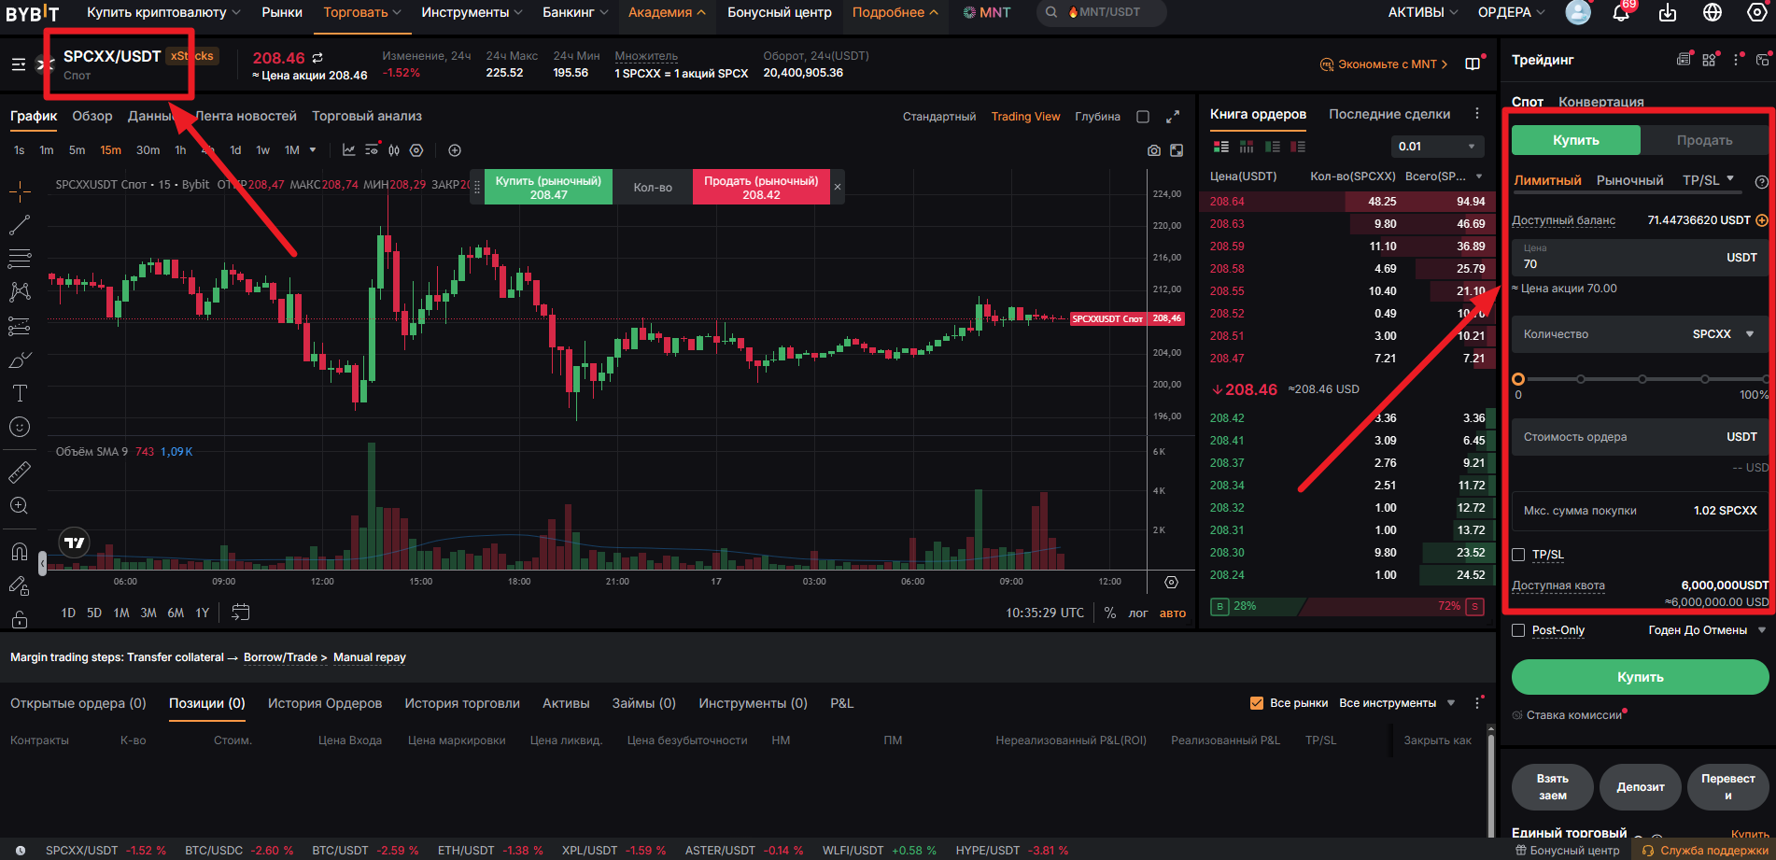Image resolution: width=1776 pixels, height=860 pixels.
Task: Click the Цена input field with 70
Action: (x=1640, y=257)
